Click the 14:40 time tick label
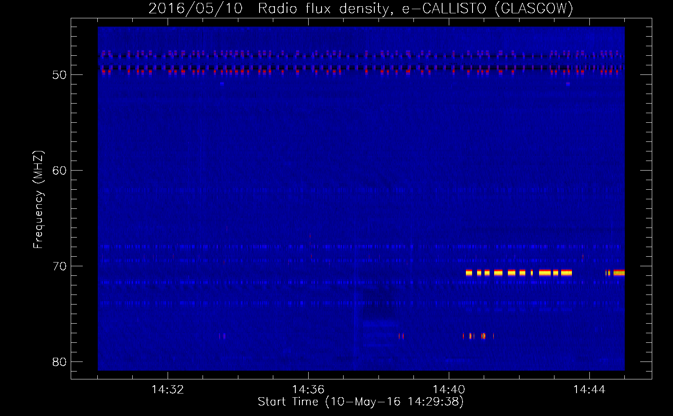673x416 pixels. tap(449, 390)
